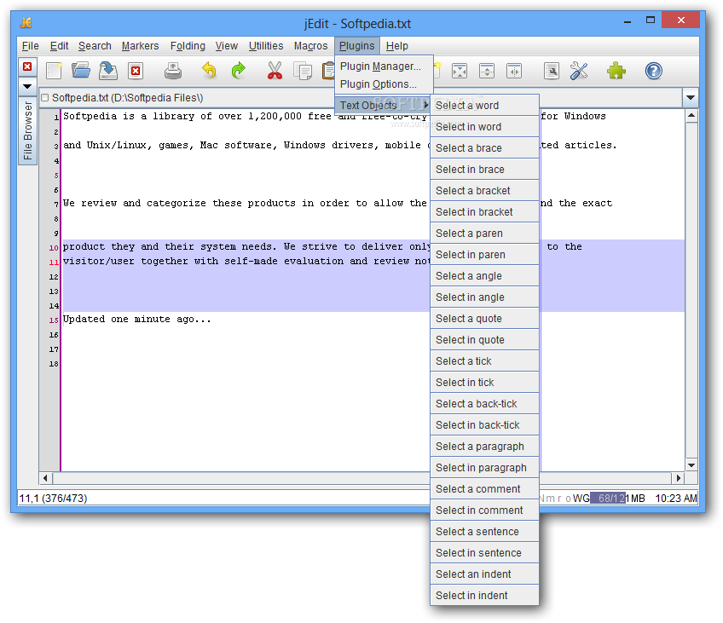Open the File menu
The height and width of the screenshot is (623, 723).
coord(31,46)
